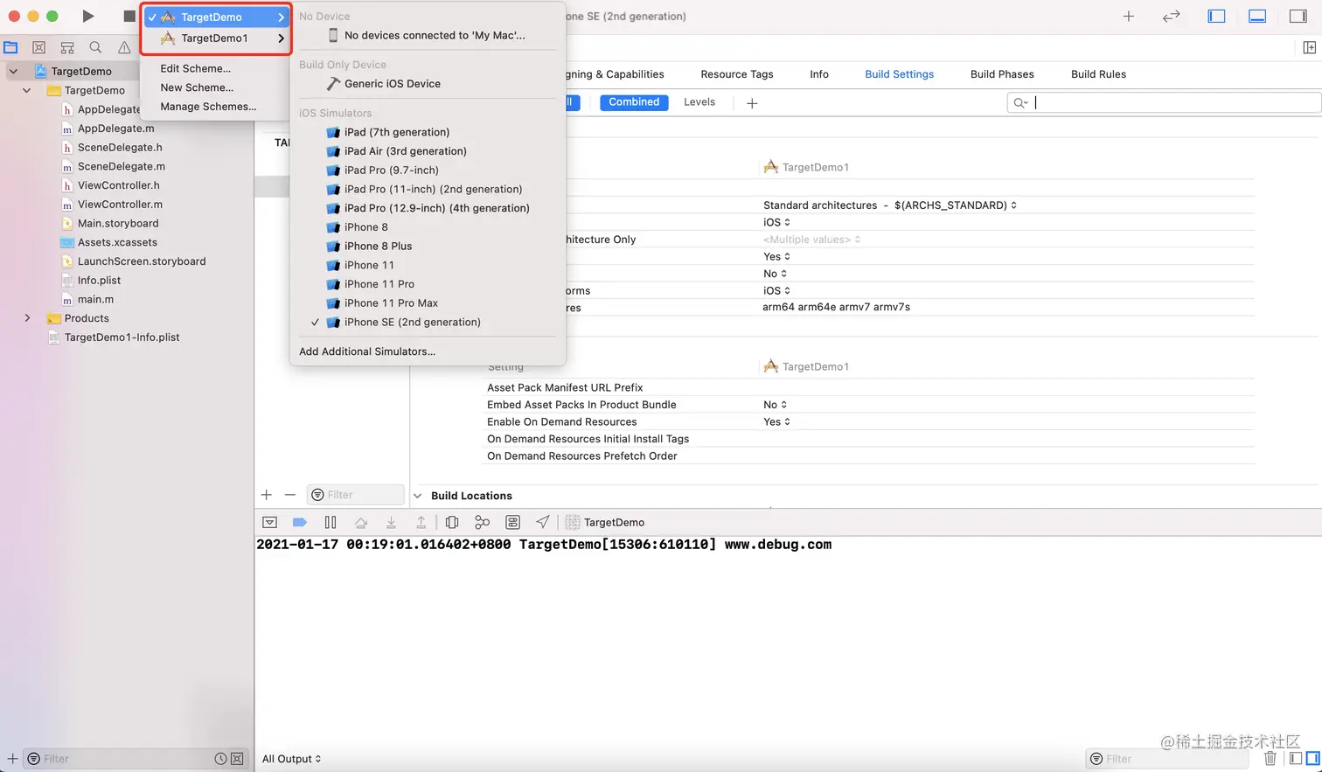Open the Debug Memory Graph icon
The height and width of the screenshot is (772, 1322).
[x=482, y=522]
